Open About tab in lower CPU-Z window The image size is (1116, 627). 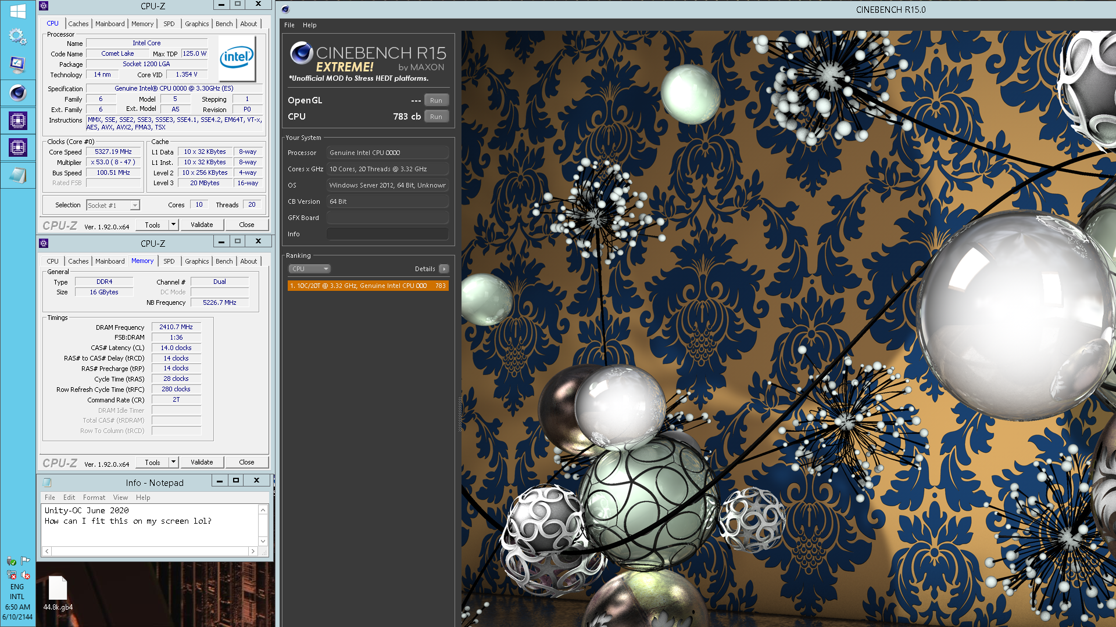pyautogui.click(x=249, y=261)
